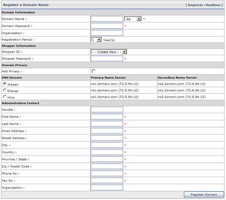Viewport: 226px width, 200px height.
Task: Enable the Add Privacy checkbox
Action: coord(94,71)
